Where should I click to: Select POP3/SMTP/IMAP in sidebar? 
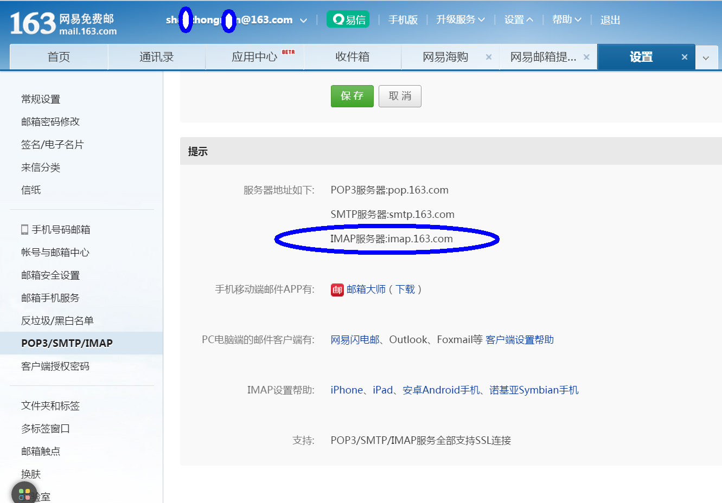(81, 343)
